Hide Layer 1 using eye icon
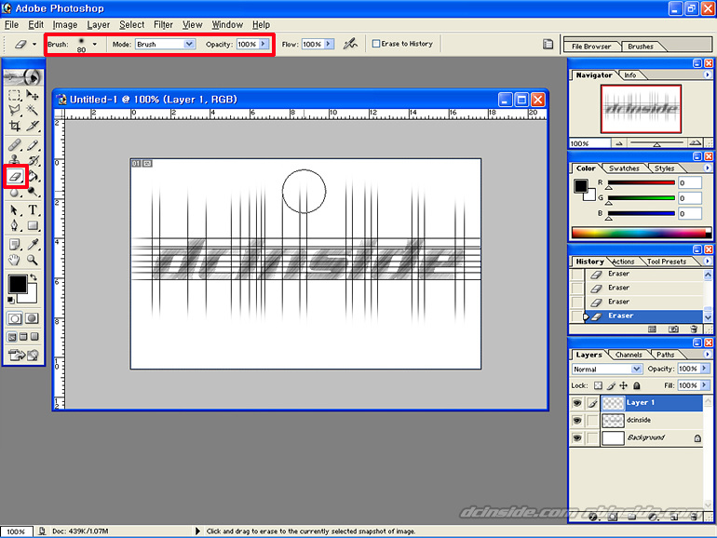Image resolution: width=717 pixels, height=538 pixels. 577,403
